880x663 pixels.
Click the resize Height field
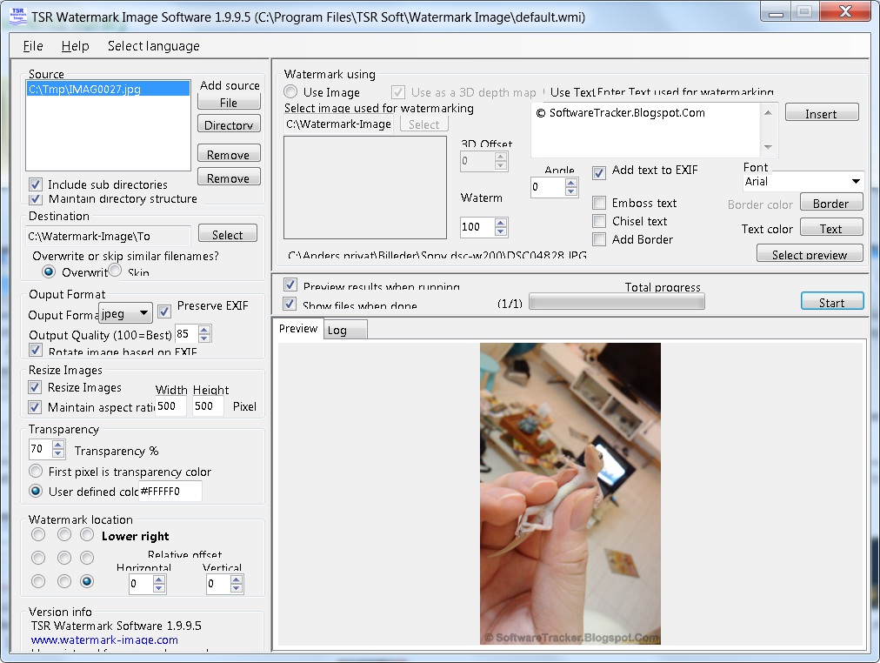click(208, 405)
